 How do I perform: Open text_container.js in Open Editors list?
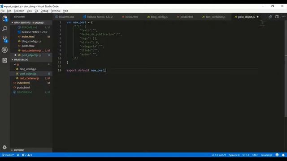click(31, 51)
